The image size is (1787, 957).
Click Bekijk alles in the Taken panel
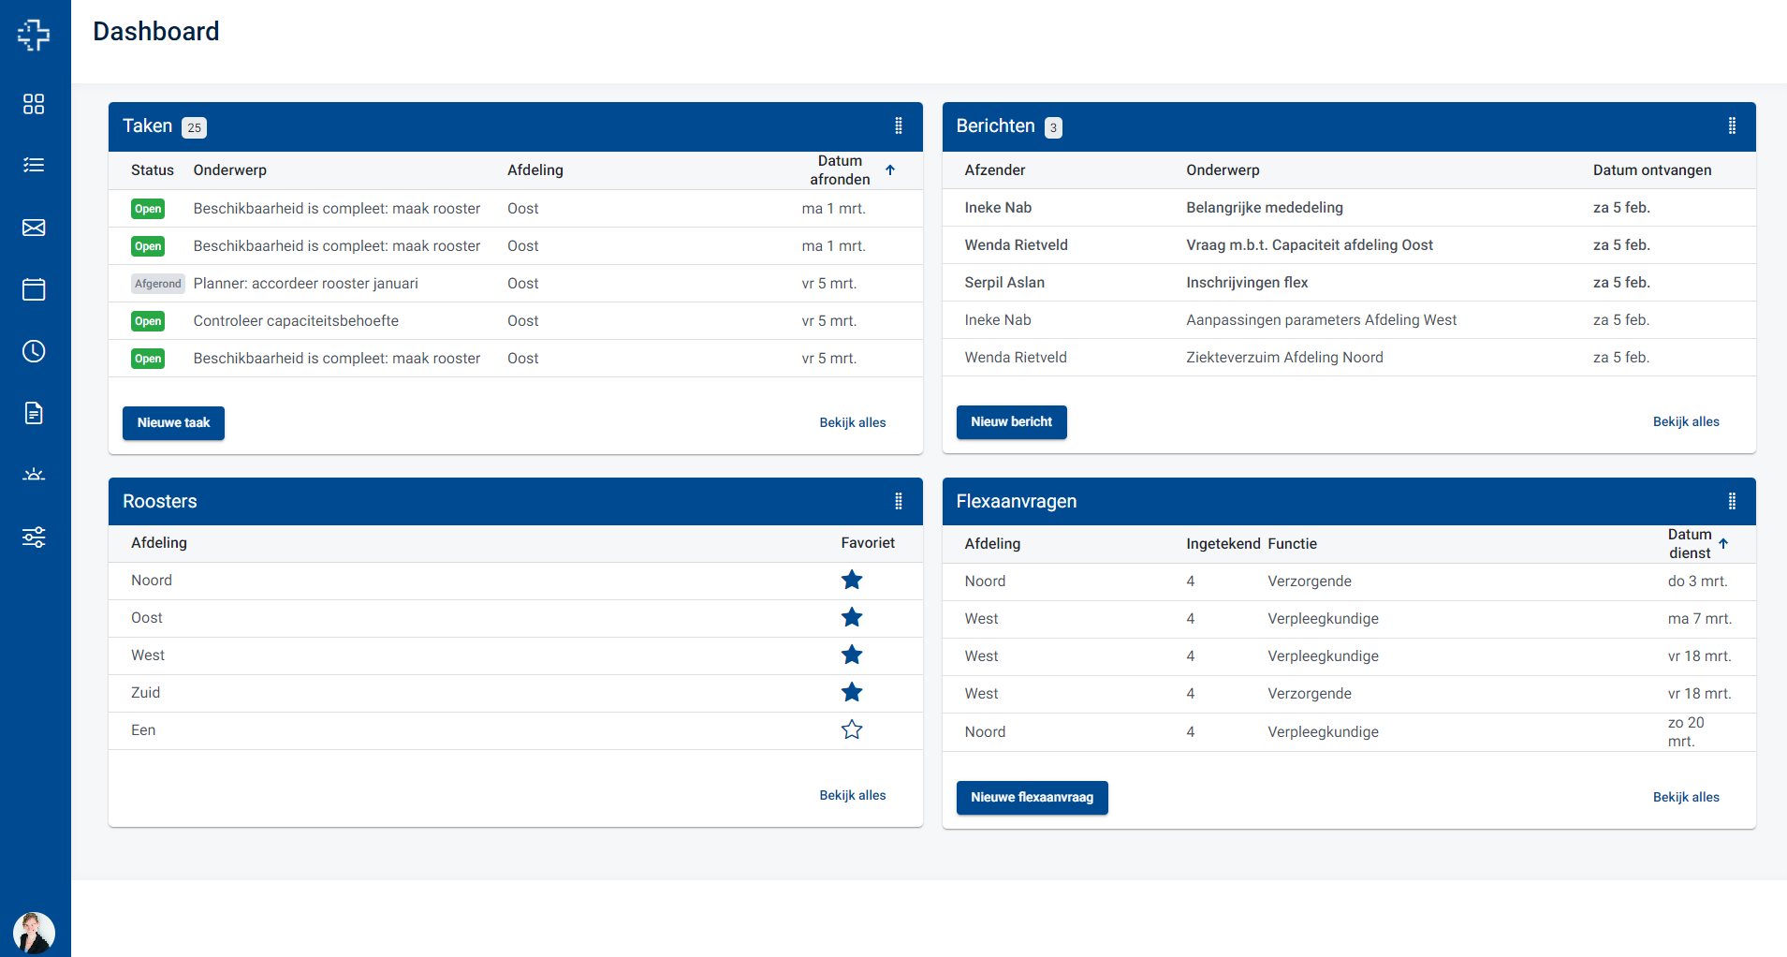853,423
